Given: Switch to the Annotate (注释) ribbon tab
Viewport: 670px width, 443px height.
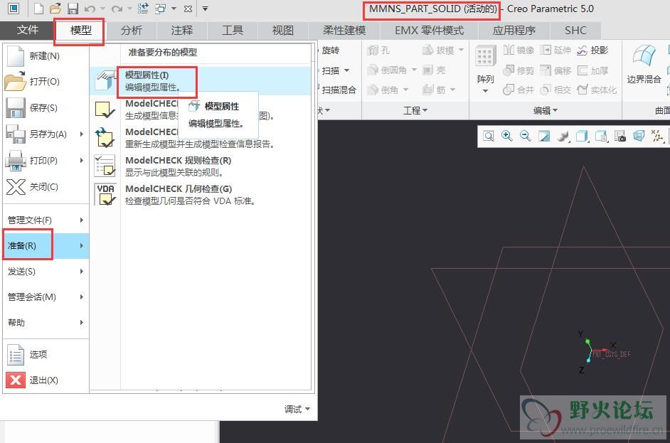Looking at the screenshot, I should (x=182, y=31).
